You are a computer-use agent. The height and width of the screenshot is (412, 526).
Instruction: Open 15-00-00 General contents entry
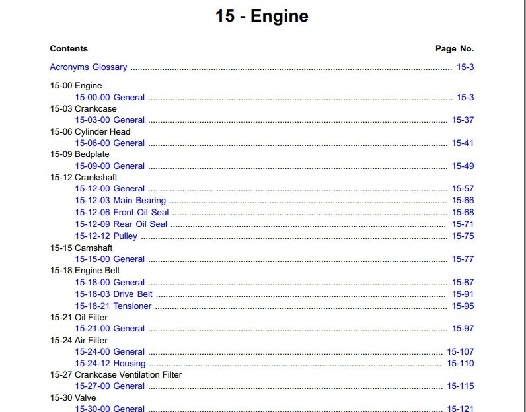(110, 97)
